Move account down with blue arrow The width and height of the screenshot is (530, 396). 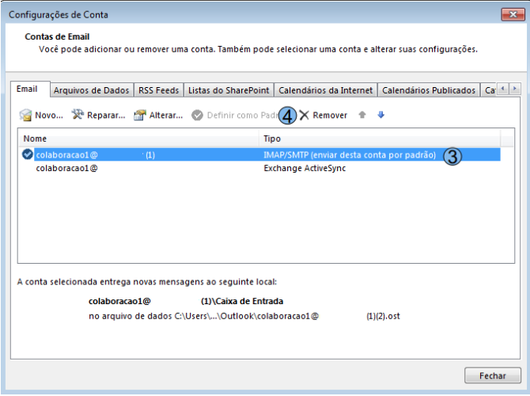click(x=380, y=116)
